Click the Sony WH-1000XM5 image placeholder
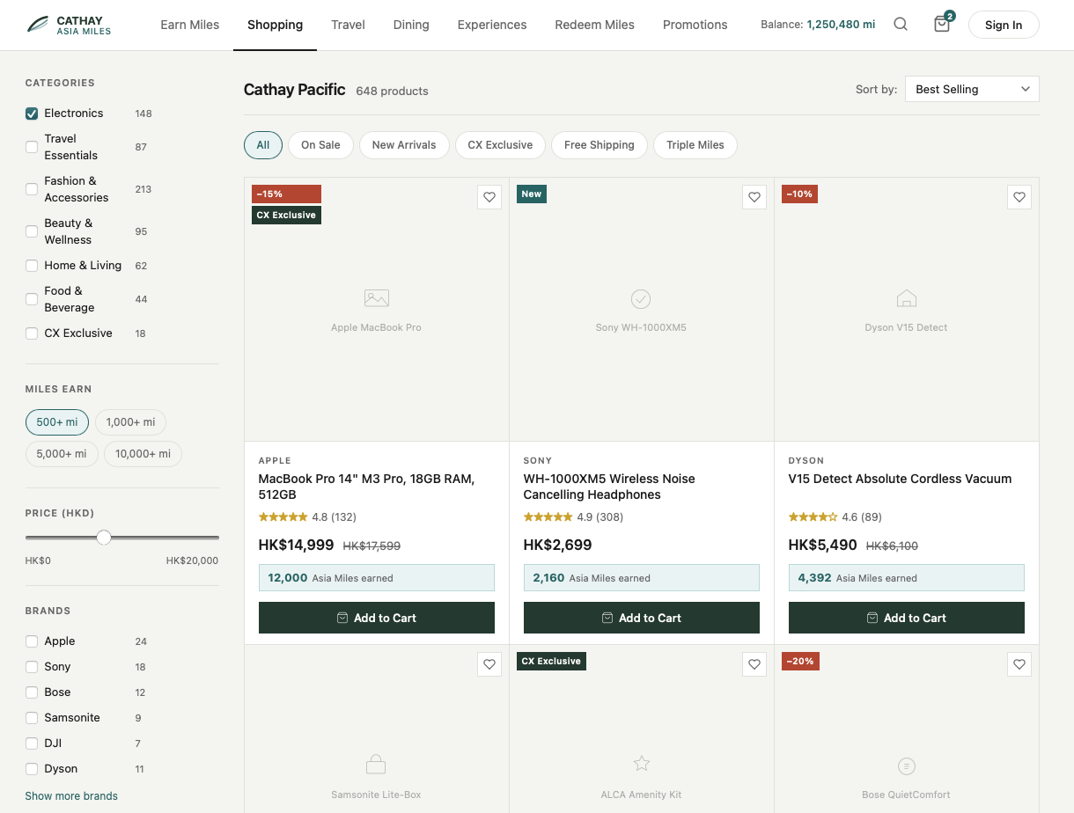This screenshot has height=813, width=1074. point(641,310)
